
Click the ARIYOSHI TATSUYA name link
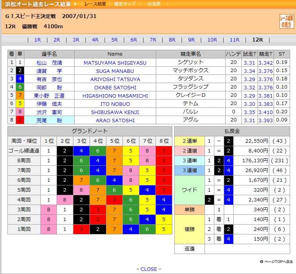click(x=115, y=79)
